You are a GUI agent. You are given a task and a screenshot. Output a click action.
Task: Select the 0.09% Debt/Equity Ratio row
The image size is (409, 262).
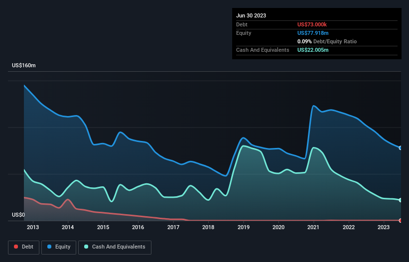click(x=327, y=41)
